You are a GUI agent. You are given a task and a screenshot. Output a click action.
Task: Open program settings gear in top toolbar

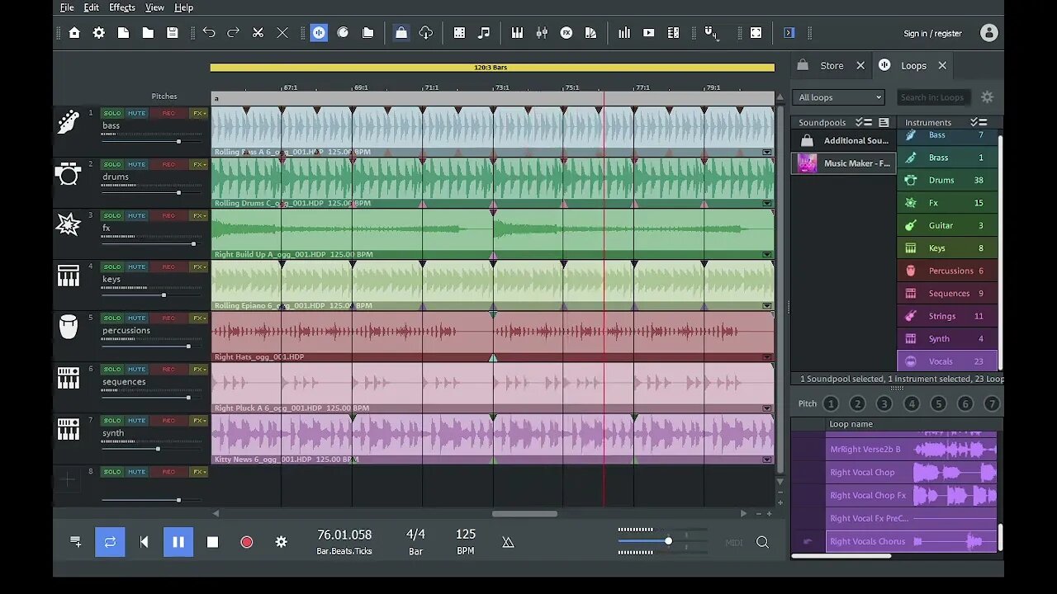pos(99,33)
